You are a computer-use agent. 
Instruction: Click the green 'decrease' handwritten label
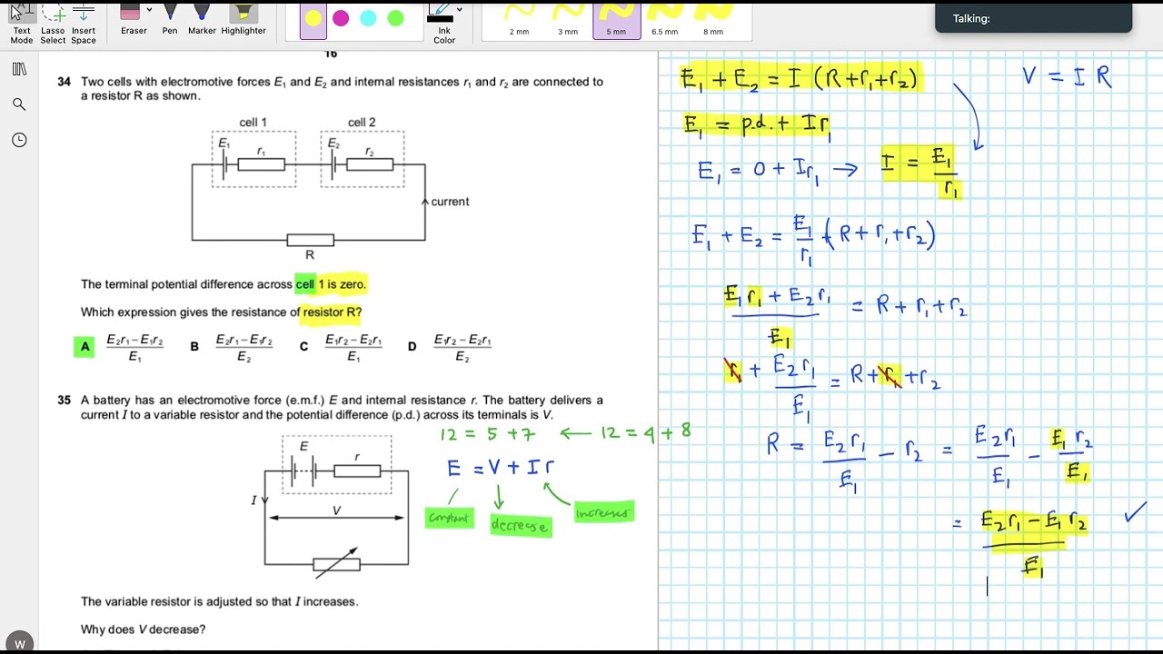click(520, 525)
